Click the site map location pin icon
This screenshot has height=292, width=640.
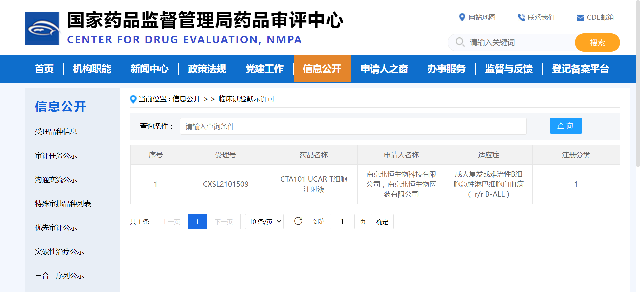[x=462, y=17]
